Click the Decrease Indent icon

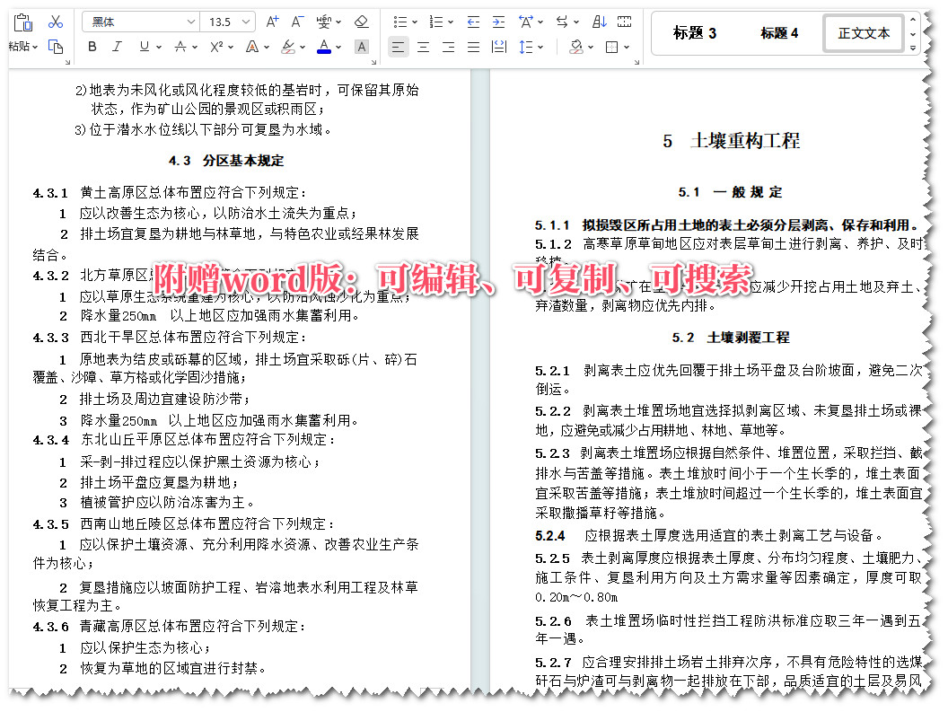click(474, 22)
